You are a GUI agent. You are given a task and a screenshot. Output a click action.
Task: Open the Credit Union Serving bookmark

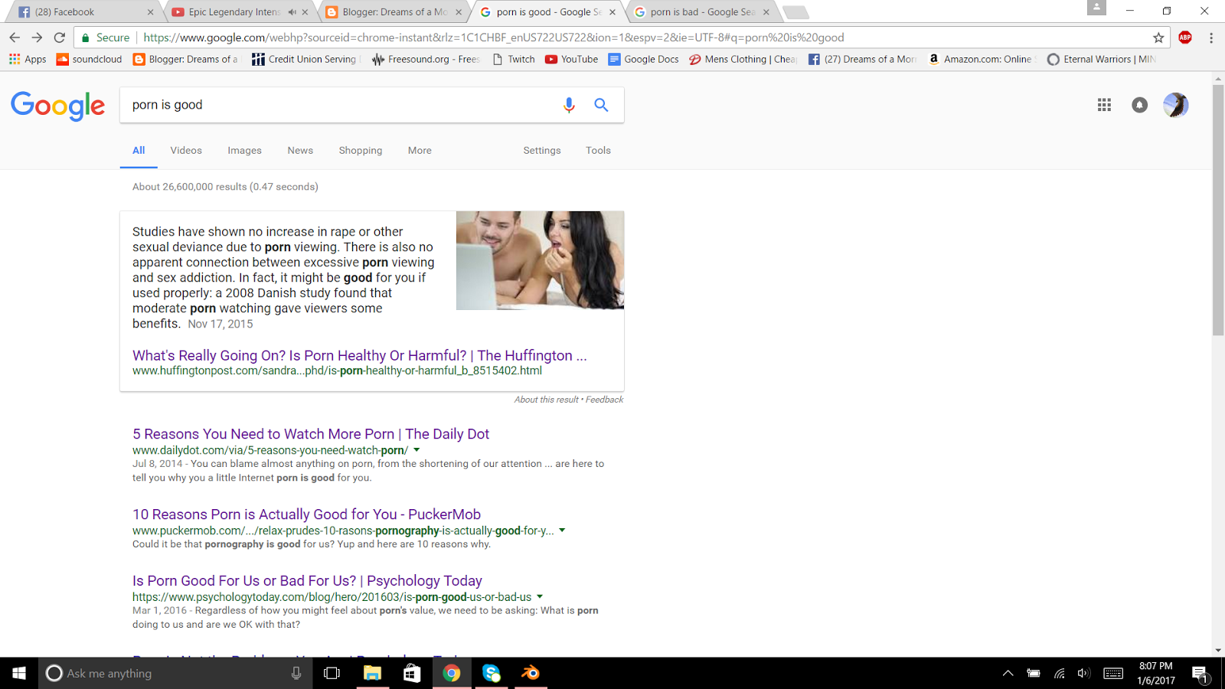click(x=305, y=59)
